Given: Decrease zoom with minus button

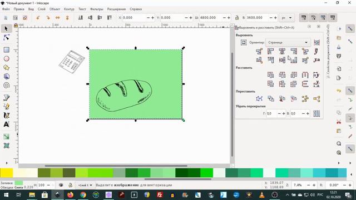Looking at the screenshot, I should 309,185.
